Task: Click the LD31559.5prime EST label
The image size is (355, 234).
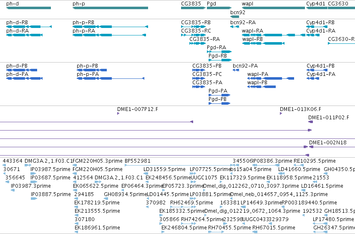Action: pos(165,169)
